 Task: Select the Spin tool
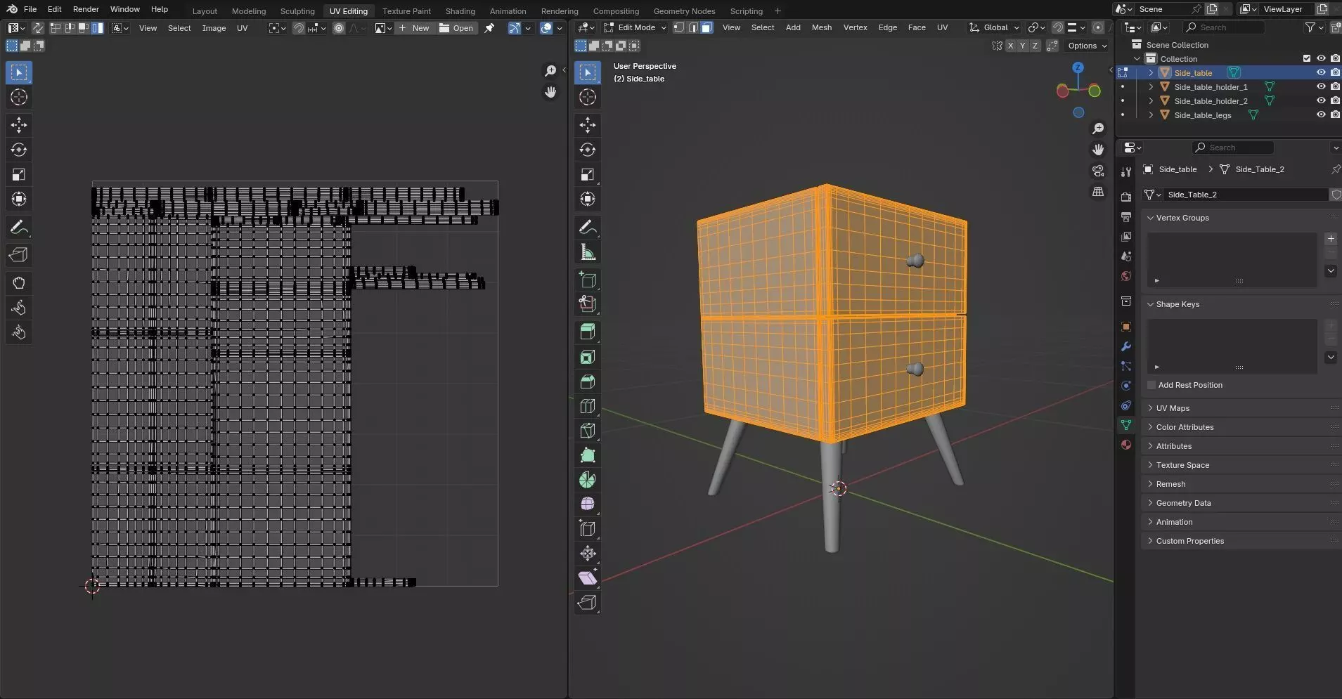(x=588, y=480)
